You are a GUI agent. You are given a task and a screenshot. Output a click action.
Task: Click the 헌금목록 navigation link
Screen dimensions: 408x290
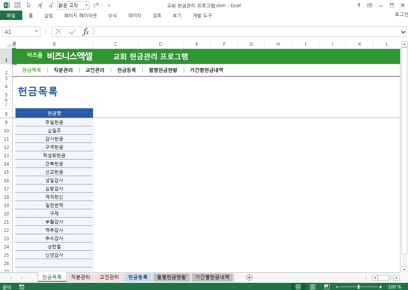click(x=32, y=70)
